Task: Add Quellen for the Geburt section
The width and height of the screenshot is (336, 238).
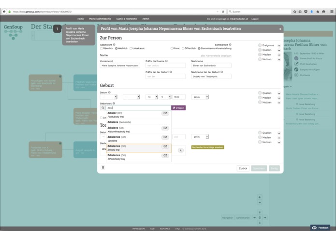Action: pyautogui.click(x=279, y=93)
